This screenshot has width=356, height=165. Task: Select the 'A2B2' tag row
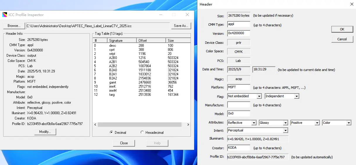(x=142, y=66)
